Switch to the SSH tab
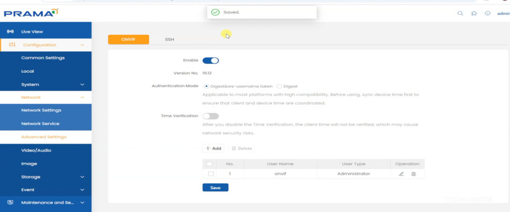 tap(169, 39)
